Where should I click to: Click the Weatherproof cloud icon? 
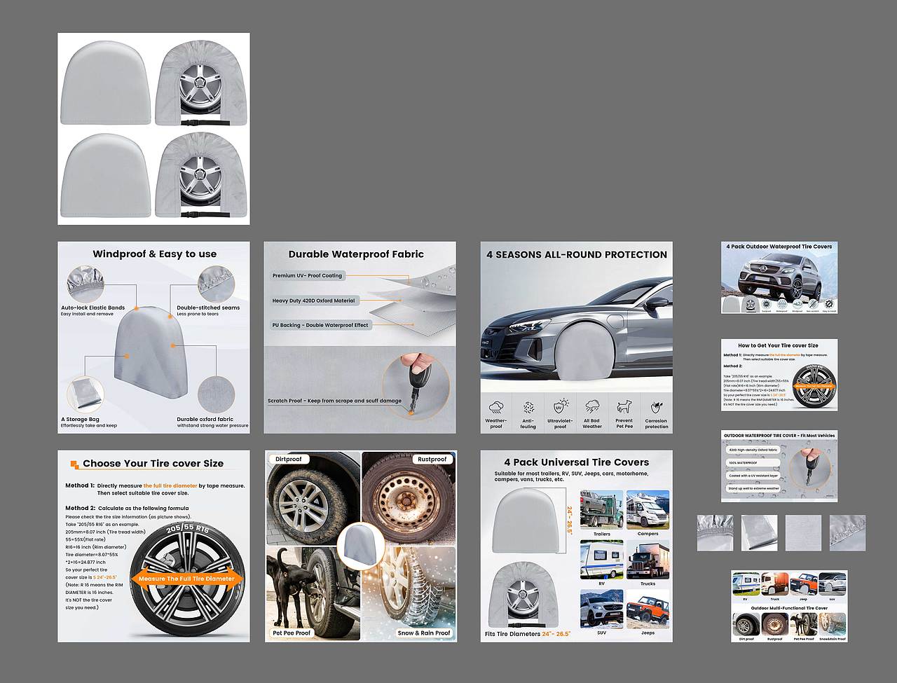(x=496, y=408)
